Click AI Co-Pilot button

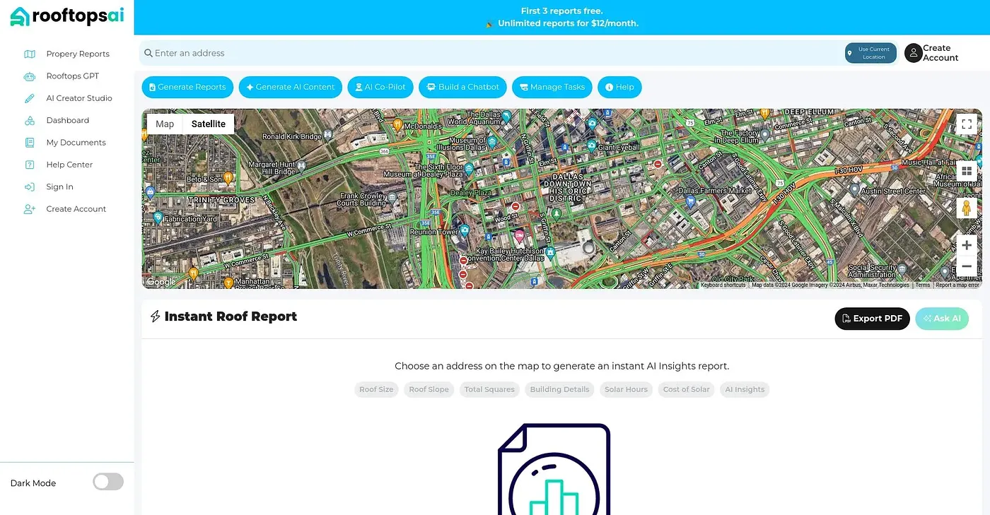(380, 87)
